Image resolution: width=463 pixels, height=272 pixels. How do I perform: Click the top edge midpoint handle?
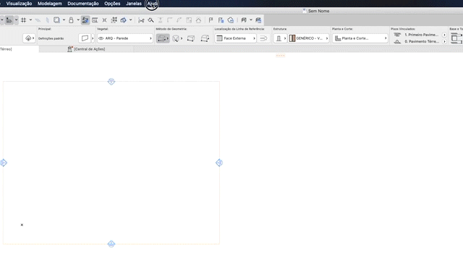(x=111, y=82)
